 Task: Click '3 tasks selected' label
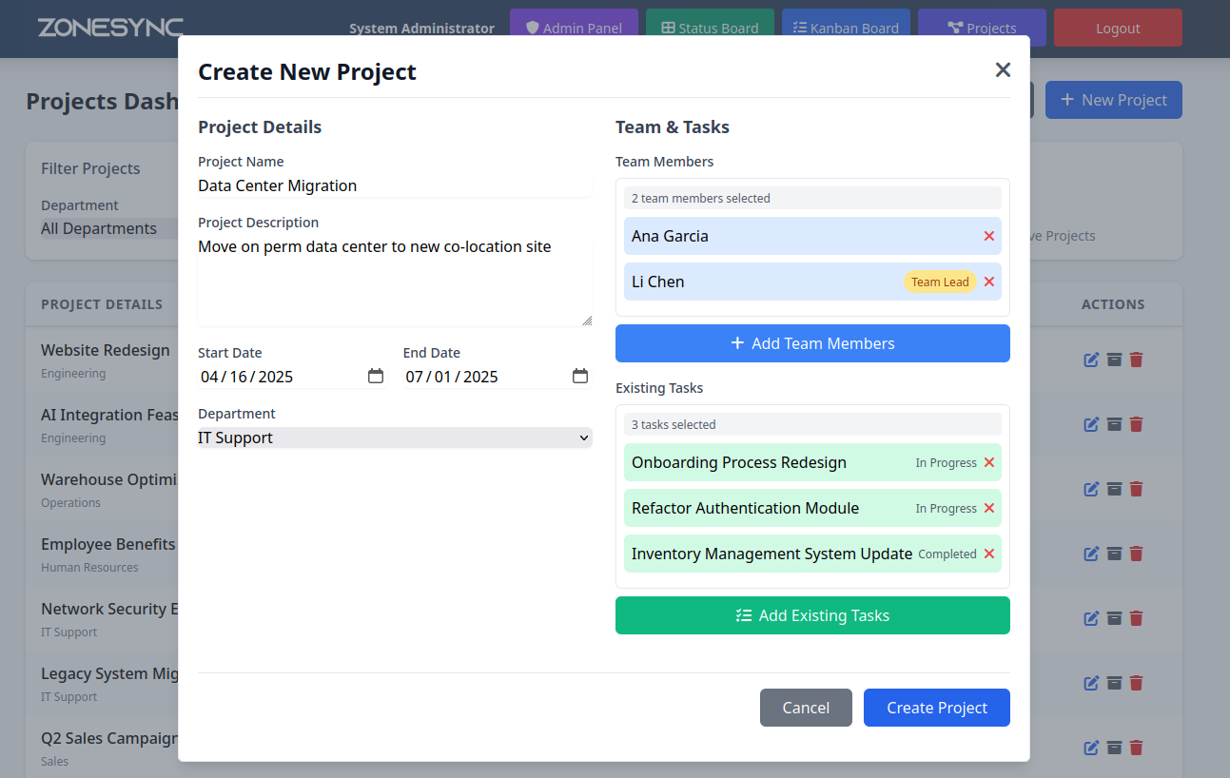click(674, 425)
